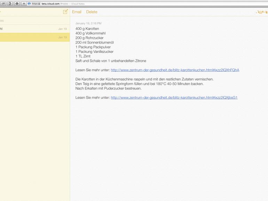Click the line '200 ml Sonnenblumenöl'

(x=95, y=42)
